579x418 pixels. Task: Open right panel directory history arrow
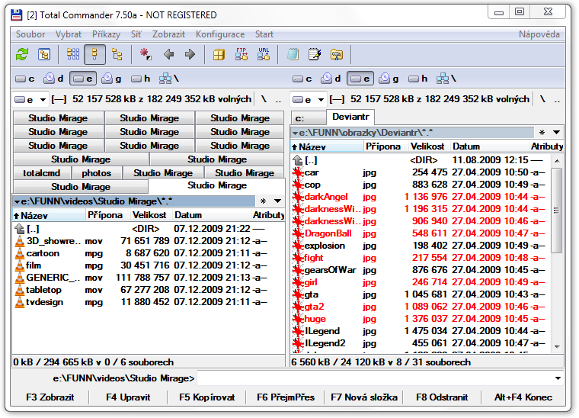pyautogui.click(x=556, y=132)
